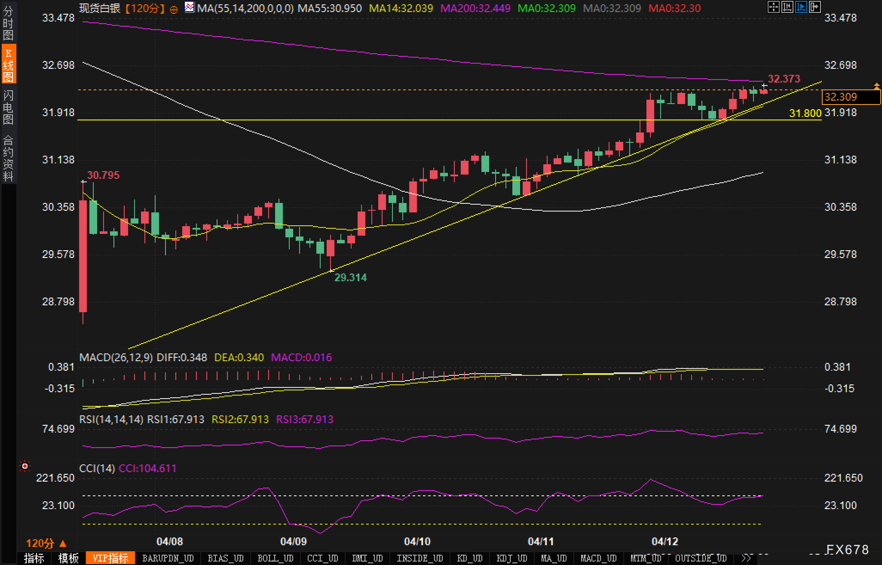Select the MACD_UD indicator tab
The image size is (882, 565).
[x=598, y=558]
